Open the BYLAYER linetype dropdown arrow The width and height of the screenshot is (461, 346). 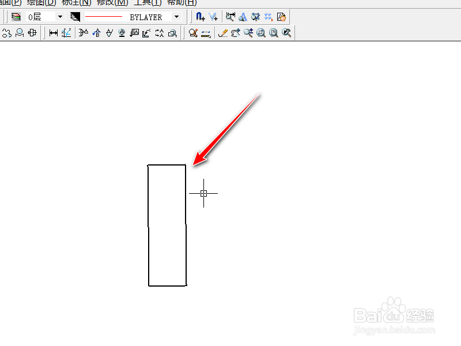[x=176, y=17]
